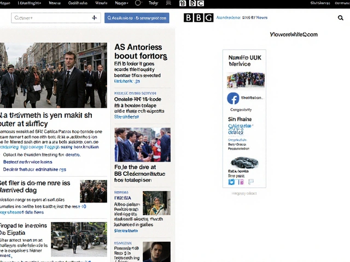Click the plus icon inside the search field
The height and width of the screenshot is (262, 350).
[x=95, y=18]
